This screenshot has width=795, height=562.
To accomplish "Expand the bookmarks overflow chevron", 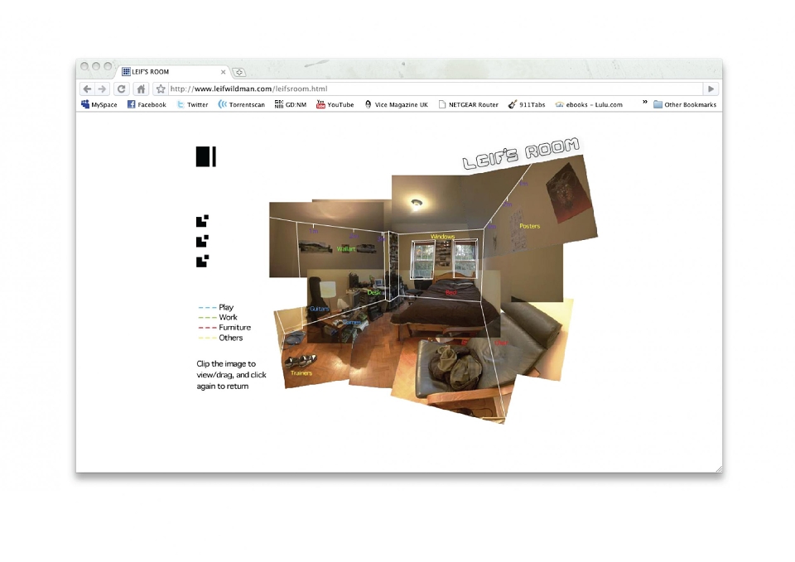I will [645, 103].
